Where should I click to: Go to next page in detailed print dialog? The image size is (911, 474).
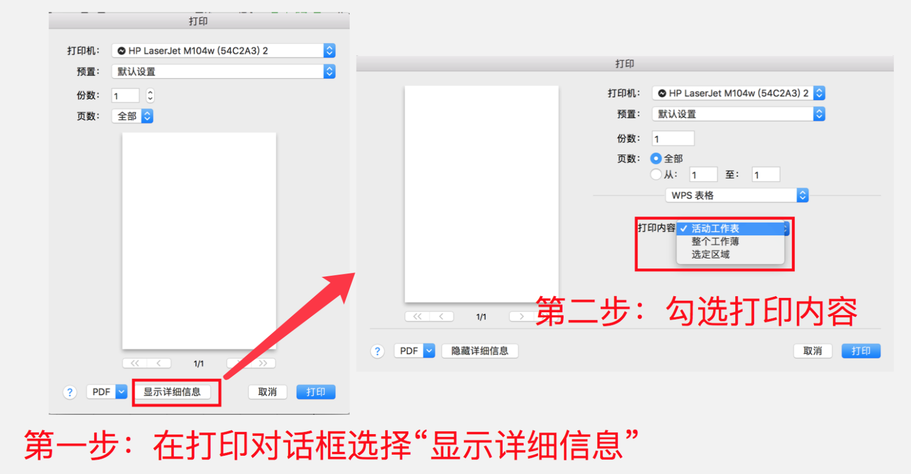click(521, 316)
